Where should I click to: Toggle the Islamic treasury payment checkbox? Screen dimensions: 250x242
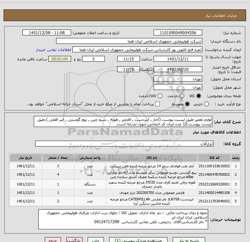pos(158,104)
